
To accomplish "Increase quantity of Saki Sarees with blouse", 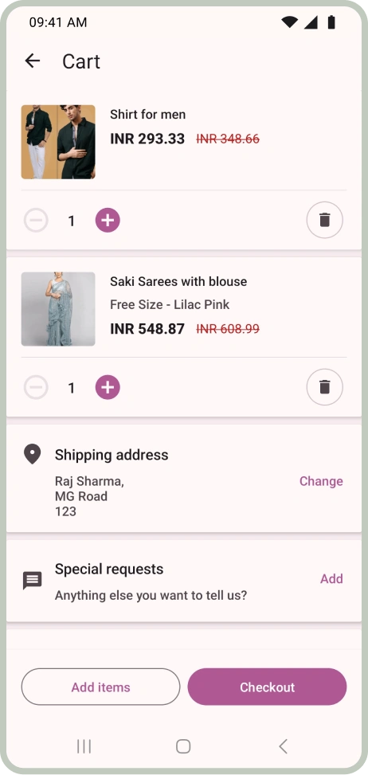I will [108, 387].
